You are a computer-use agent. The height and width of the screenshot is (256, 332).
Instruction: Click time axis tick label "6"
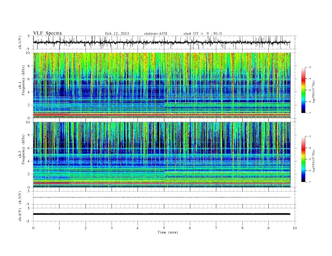pos(190,228)
